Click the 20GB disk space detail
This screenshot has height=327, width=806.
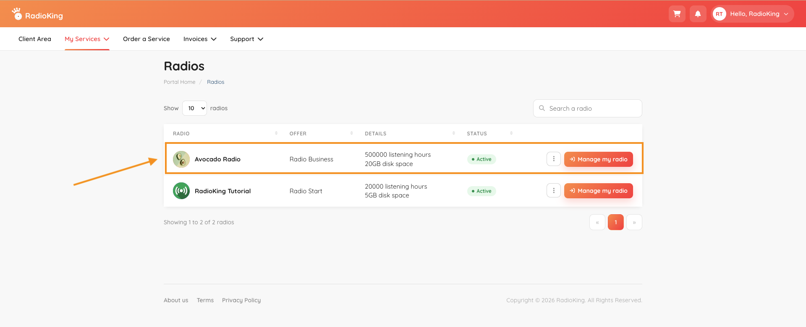(x=389, y=164)
